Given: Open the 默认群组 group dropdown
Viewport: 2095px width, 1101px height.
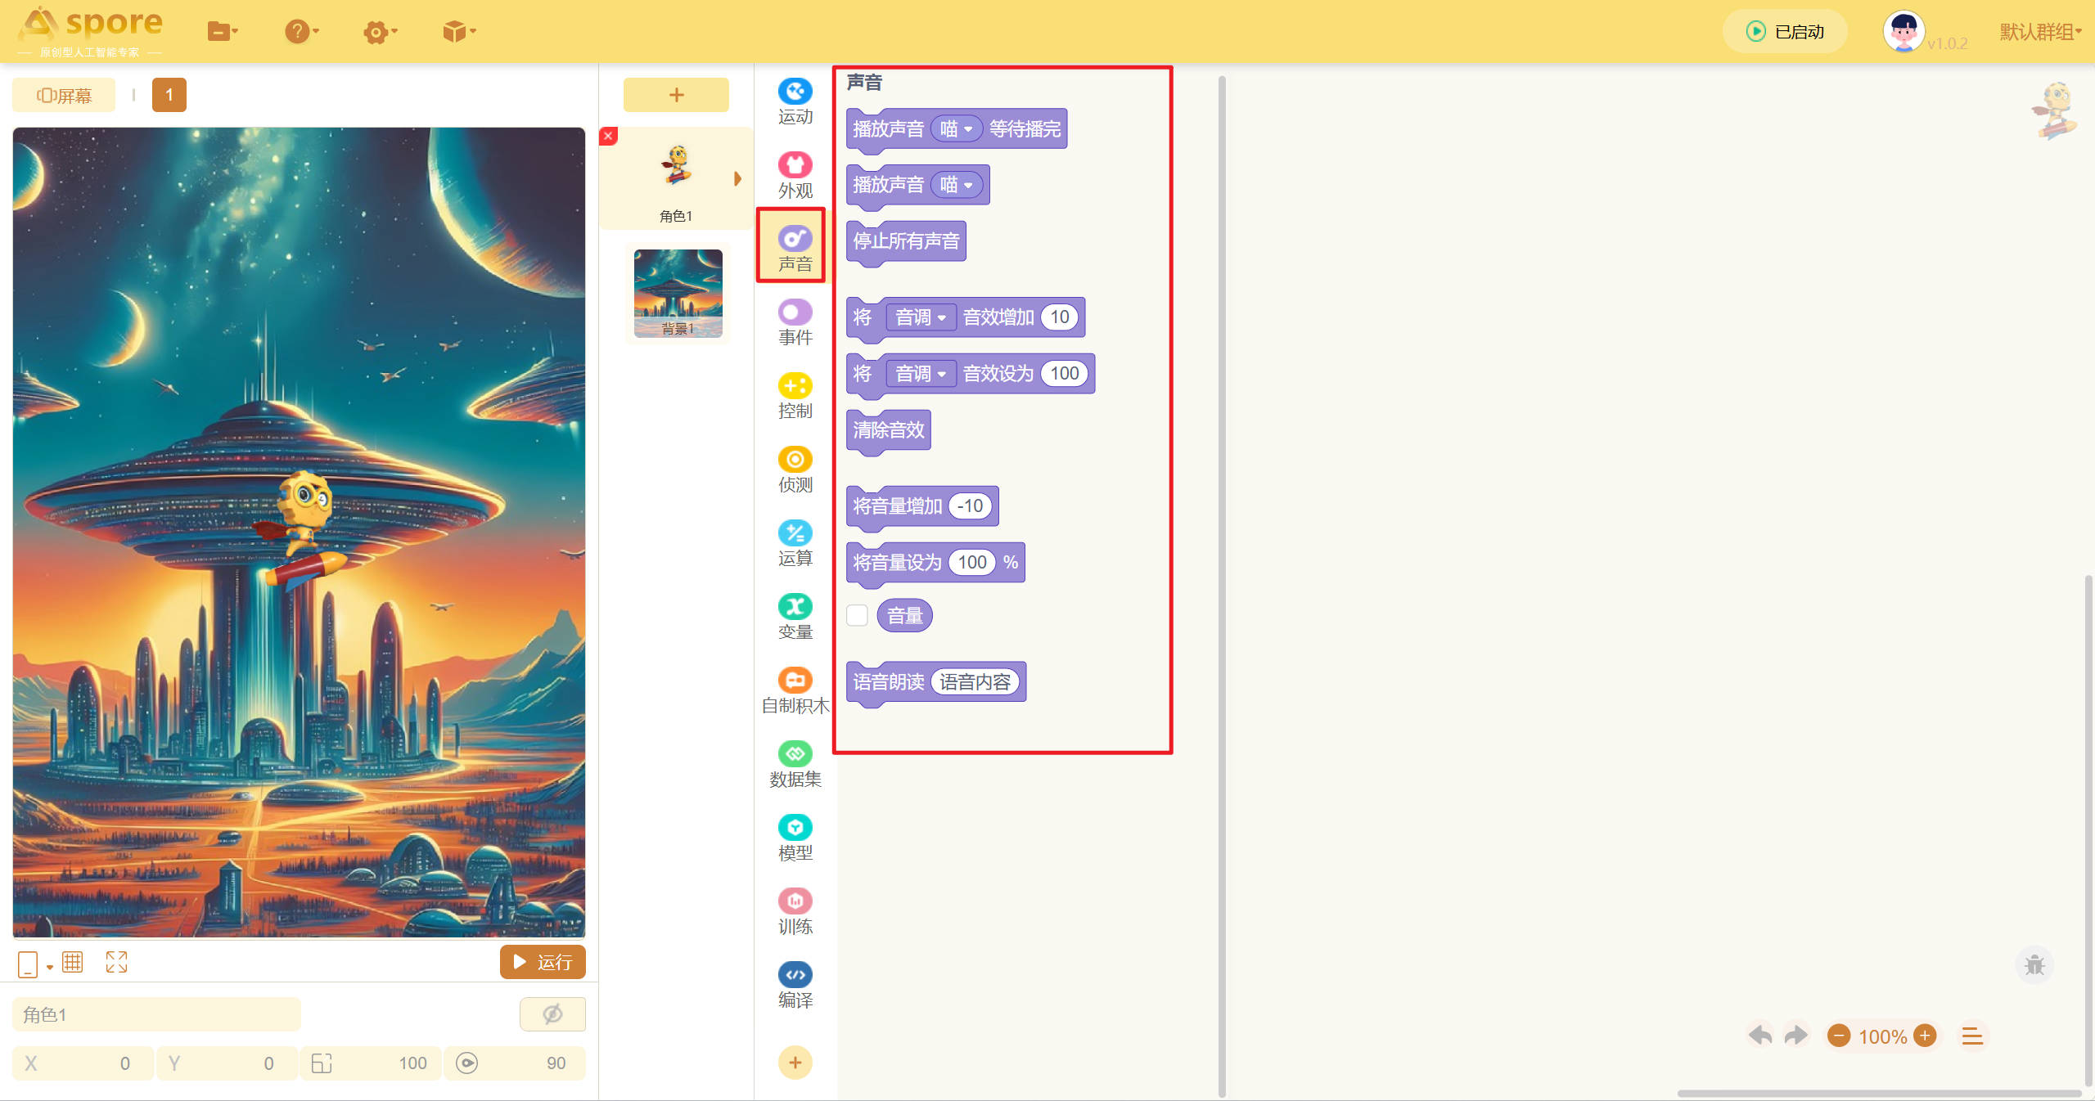Looking at the screenshot, I should (2040, 32).
